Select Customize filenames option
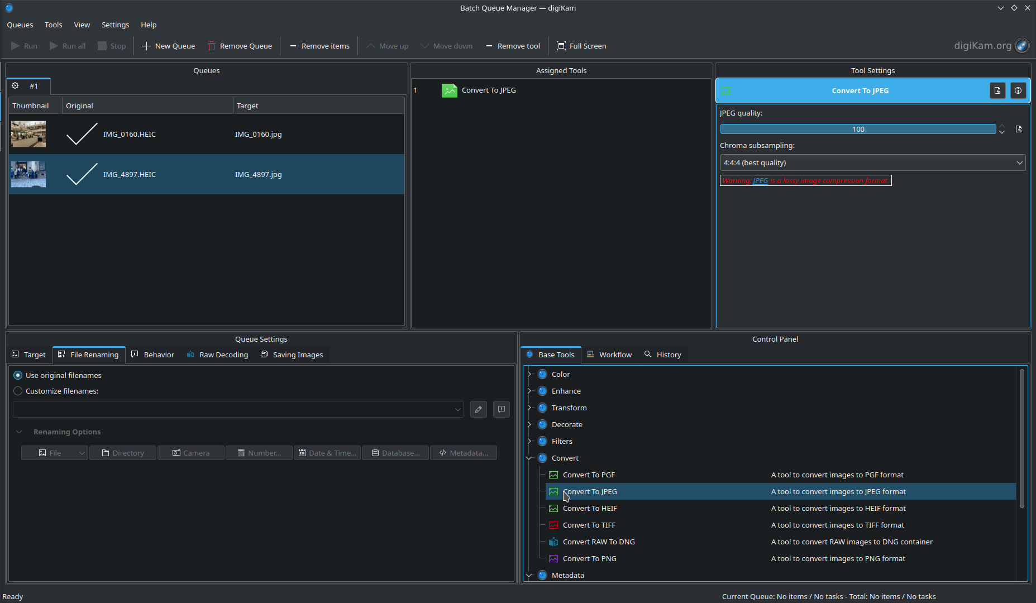 pyautogui.click(x=17, y=391)
